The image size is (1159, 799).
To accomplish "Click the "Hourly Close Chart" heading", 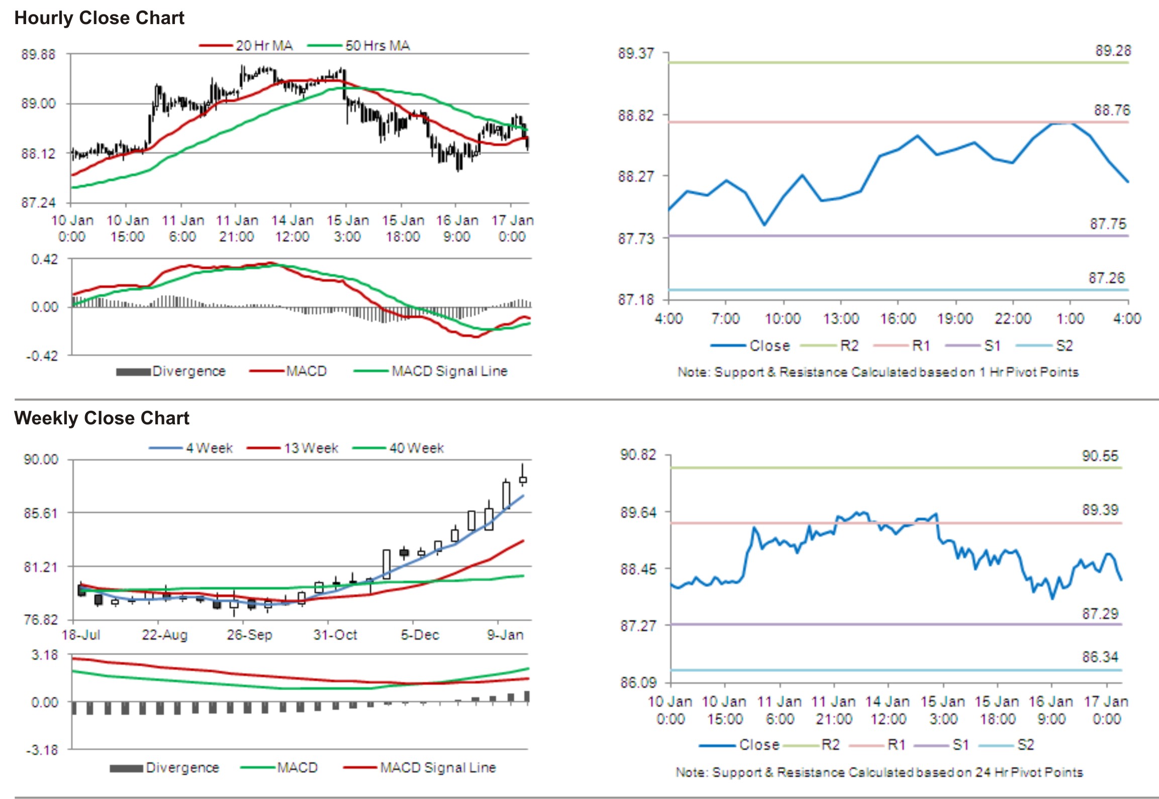I will click(99, 18).
